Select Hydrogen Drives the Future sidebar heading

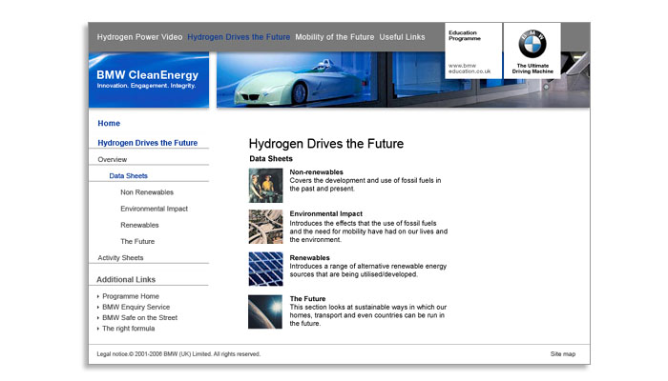pyautogui.click(x=147, y=143)
